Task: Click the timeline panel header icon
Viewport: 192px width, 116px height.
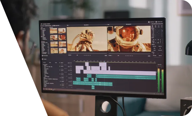Action: 42,59
